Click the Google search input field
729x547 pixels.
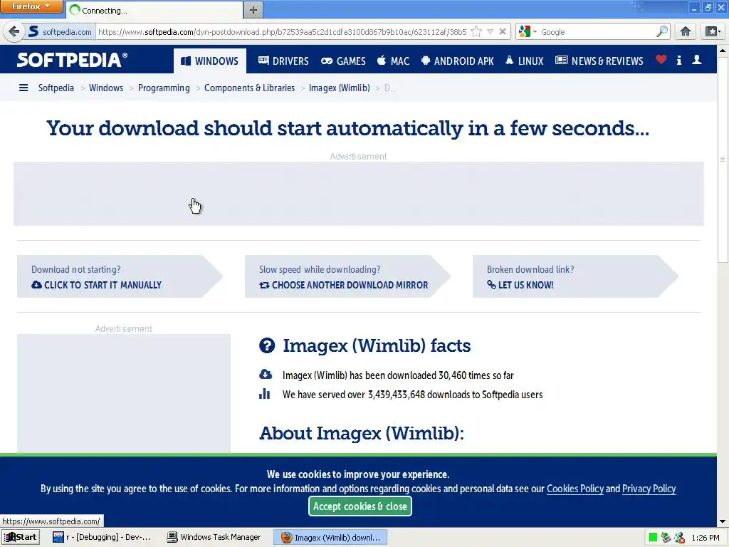(x=597, y=31)
